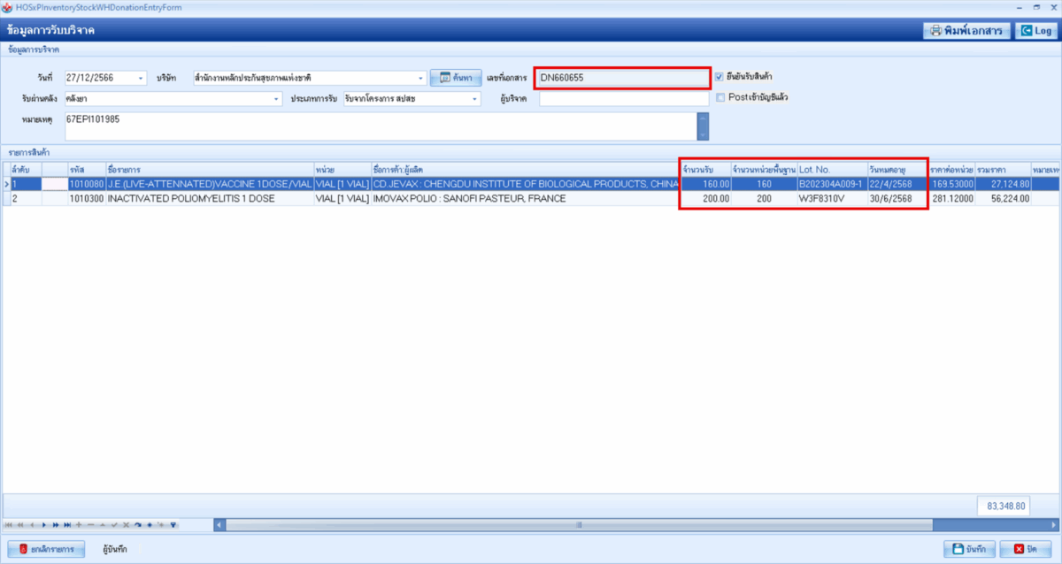Tick the Post to account checkbox
This screenshot has height=564, width=1062.
click(720, 97)
